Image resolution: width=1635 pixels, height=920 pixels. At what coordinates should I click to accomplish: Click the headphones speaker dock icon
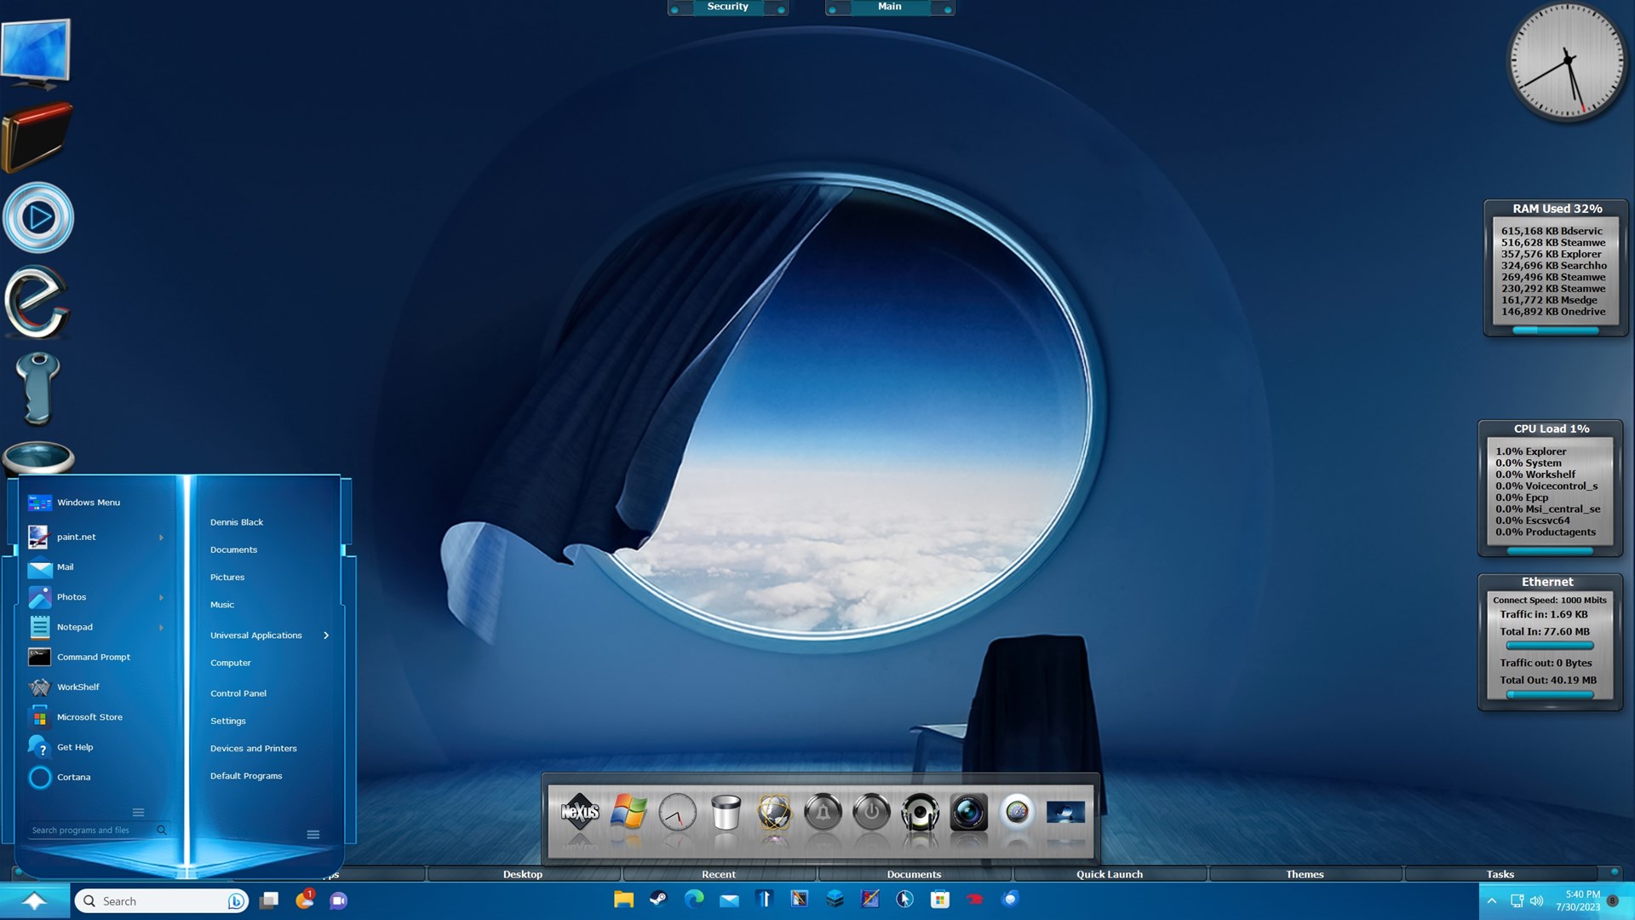point(920,813)
